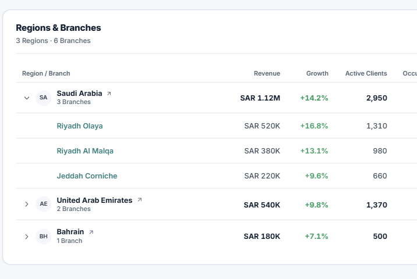417x279 pixels.
Task: Open the Riyadh Olaya branch link
Action: coord(80,126)
